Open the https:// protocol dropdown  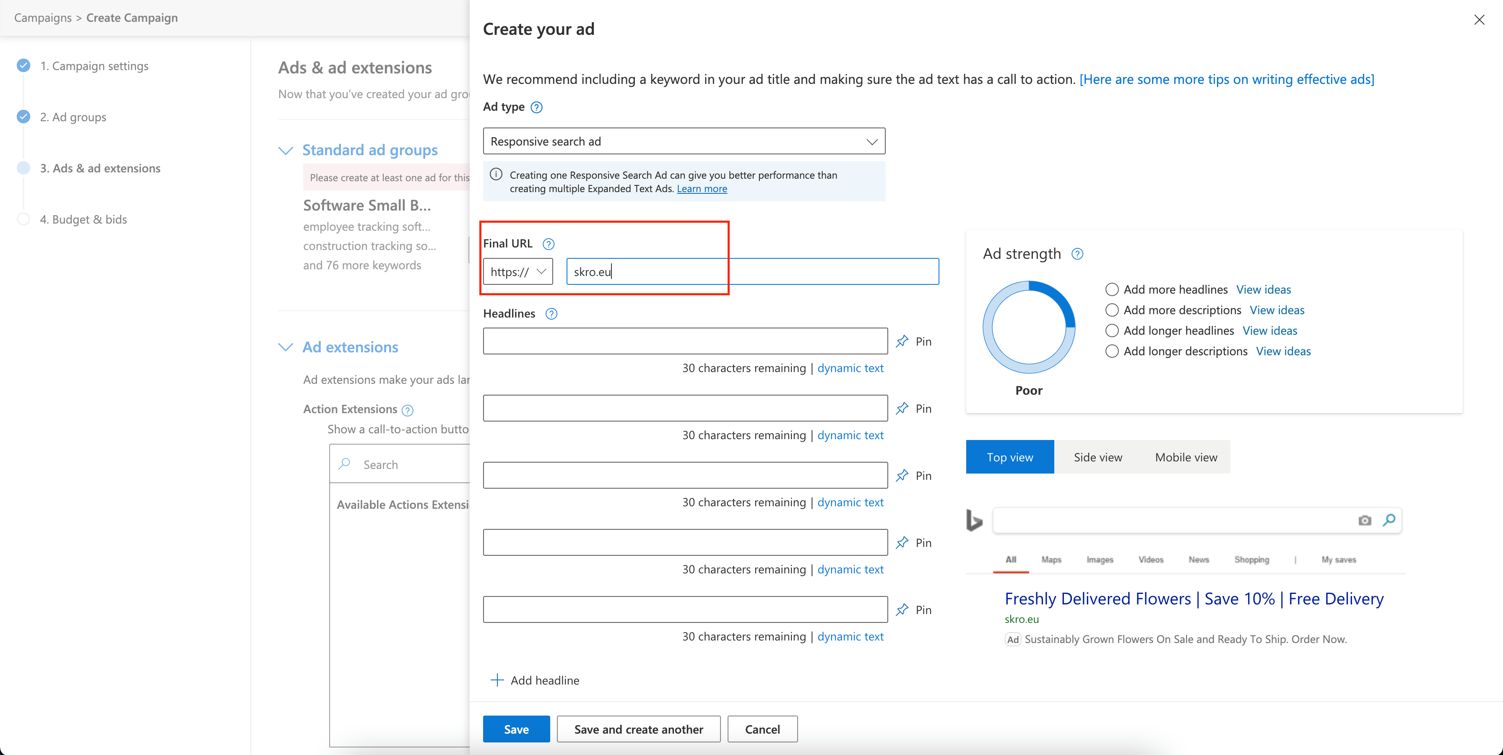pyautogui.click(x=517, y=272)
